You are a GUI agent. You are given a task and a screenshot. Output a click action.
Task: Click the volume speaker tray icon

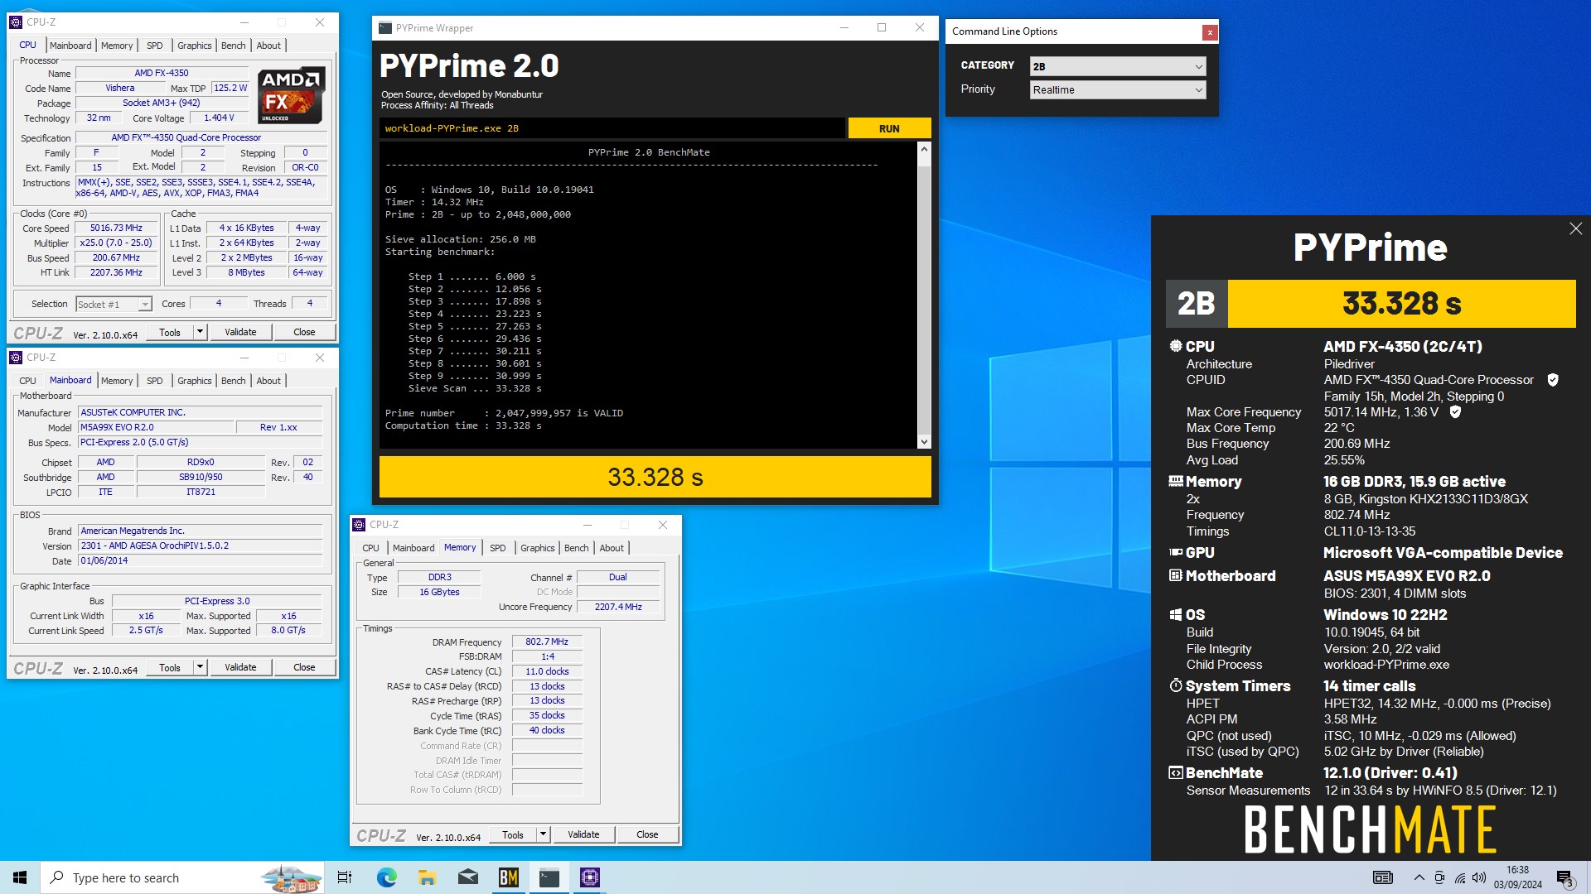coord(1479,877)
